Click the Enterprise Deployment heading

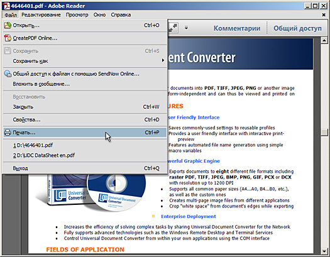(189, 216)
